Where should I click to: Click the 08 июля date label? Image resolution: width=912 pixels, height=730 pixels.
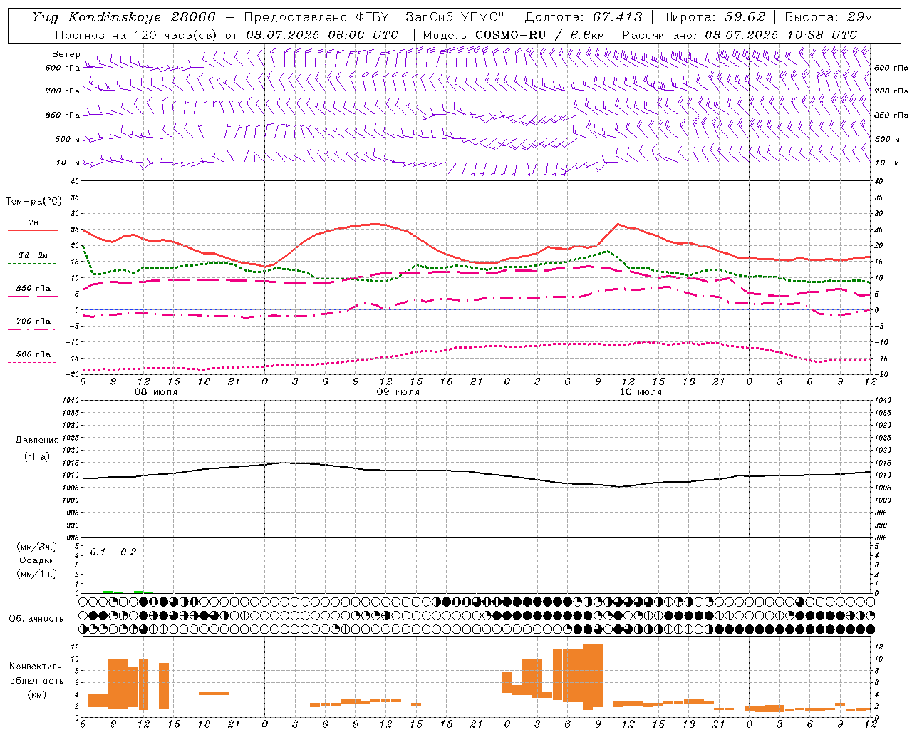pyautogui.click(x=156, y=392)
